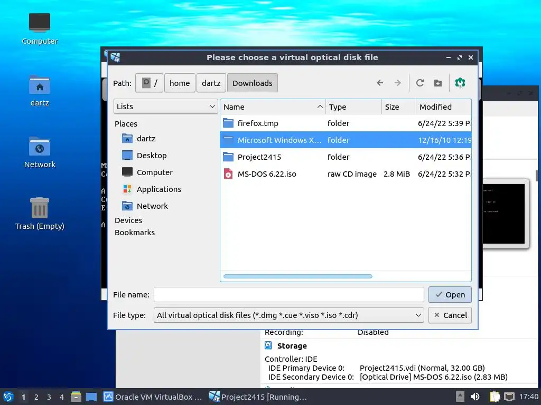Sort files by Type column header
Image resolution: width=541 pixels, height=405 pixels.
[353, 107]
